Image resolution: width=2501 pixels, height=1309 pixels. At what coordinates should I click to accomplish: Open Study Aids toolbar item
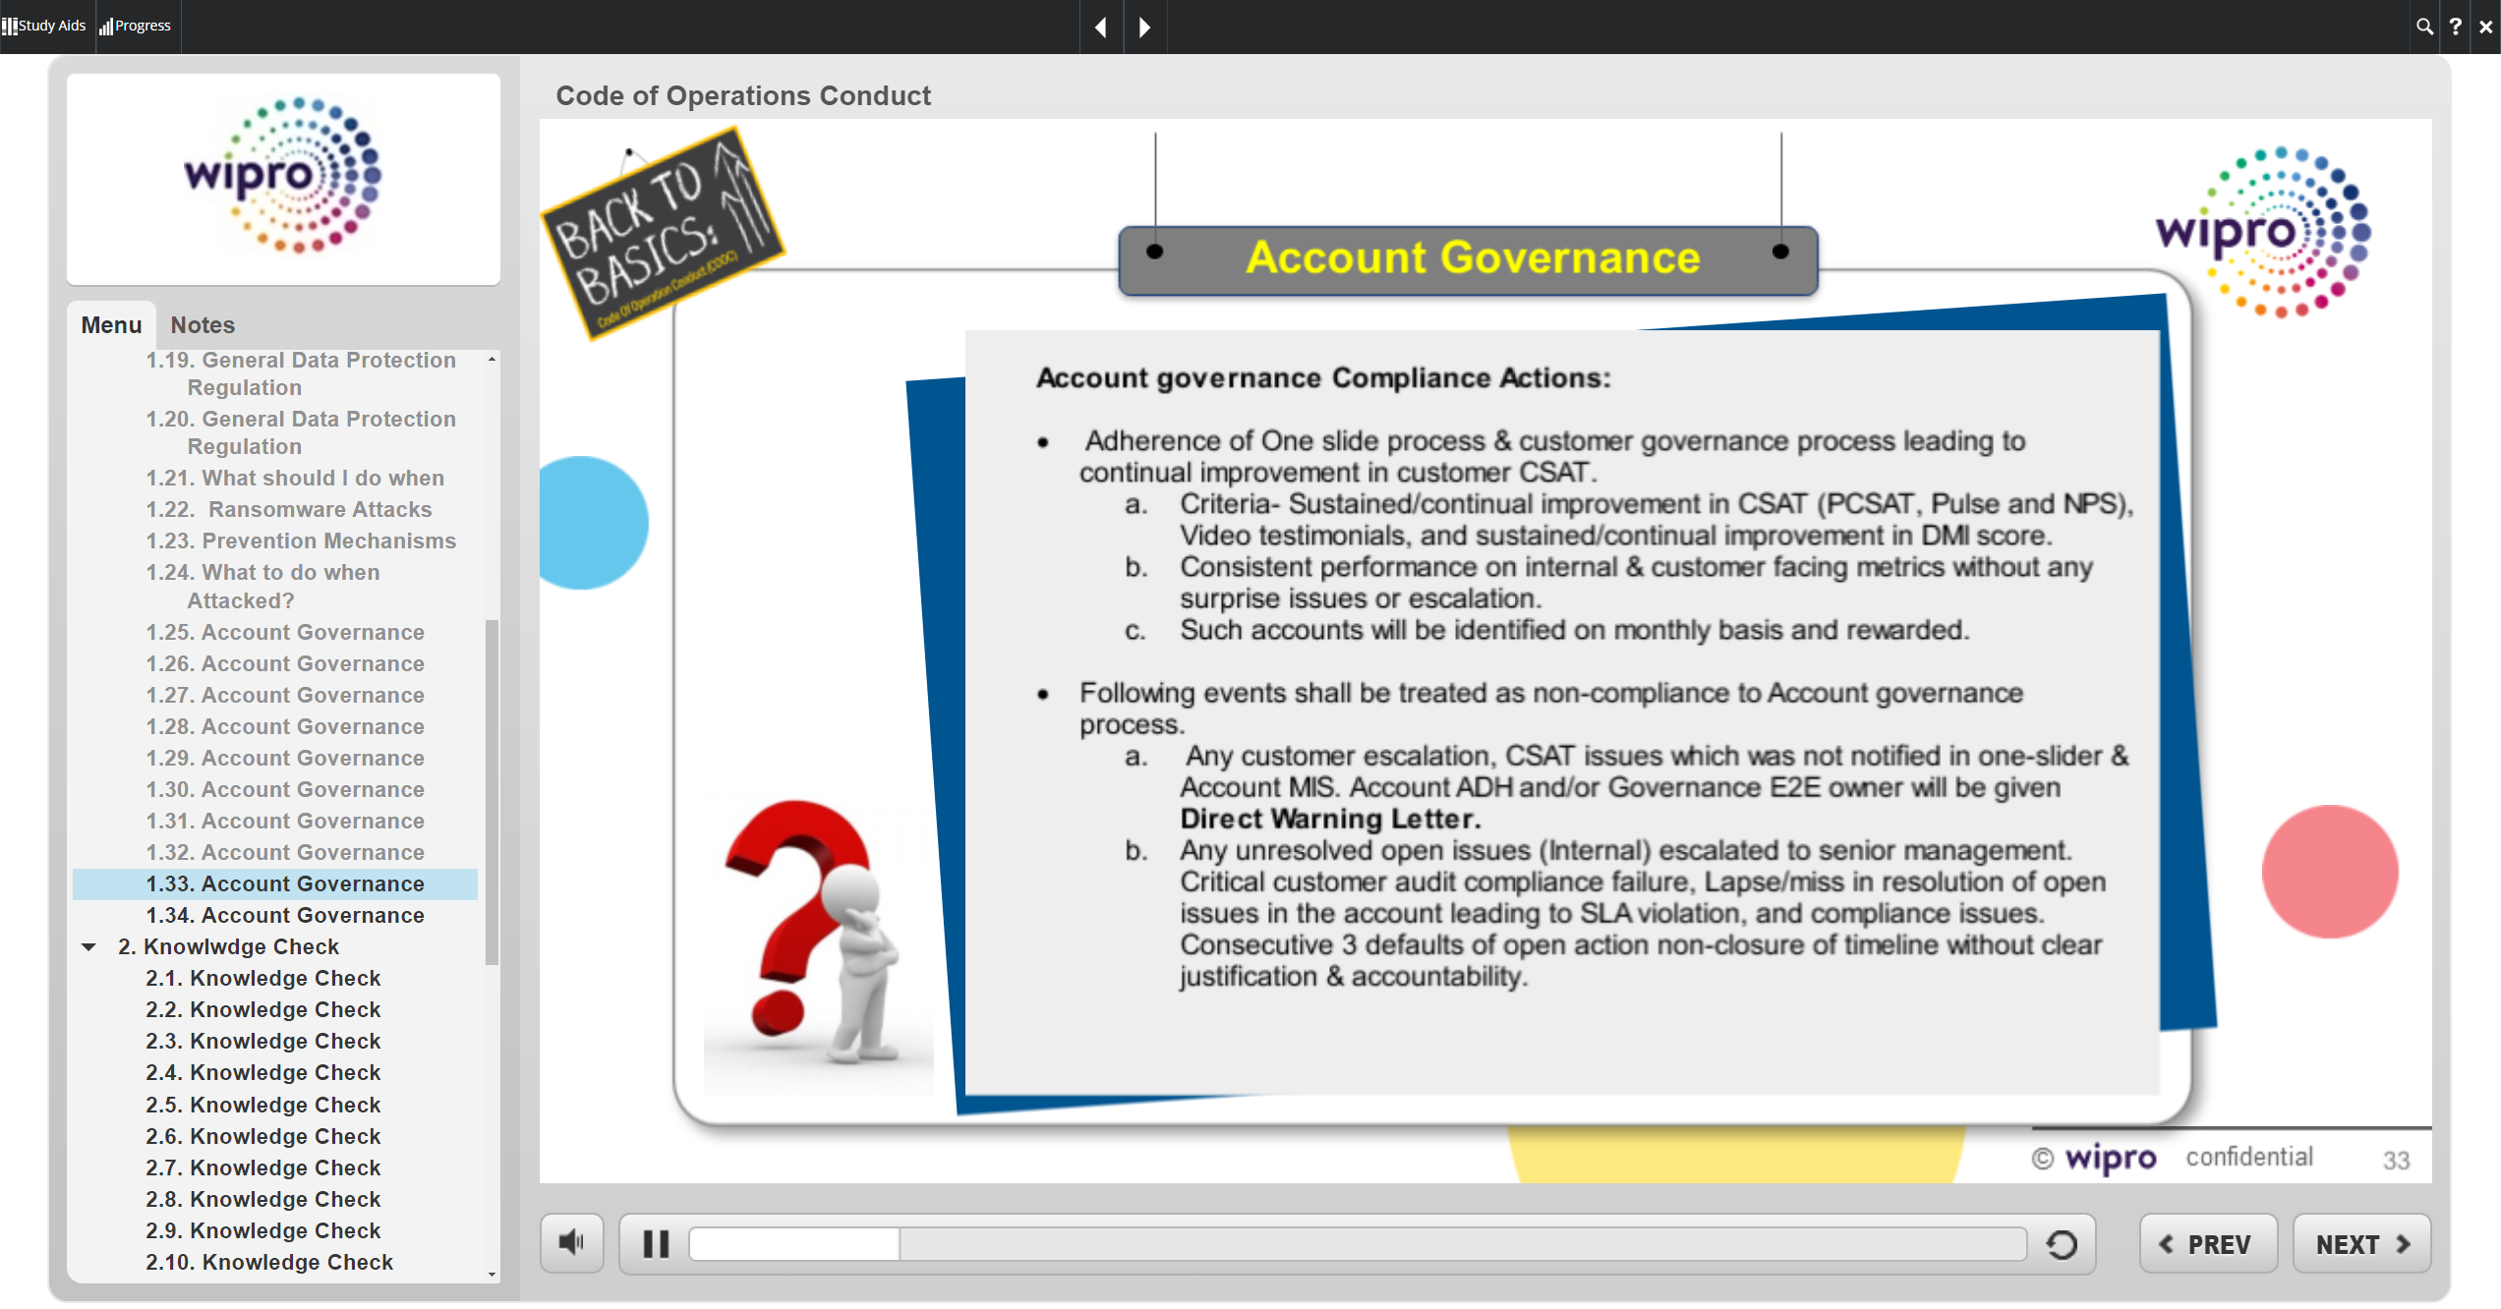[x=45, y=26]
